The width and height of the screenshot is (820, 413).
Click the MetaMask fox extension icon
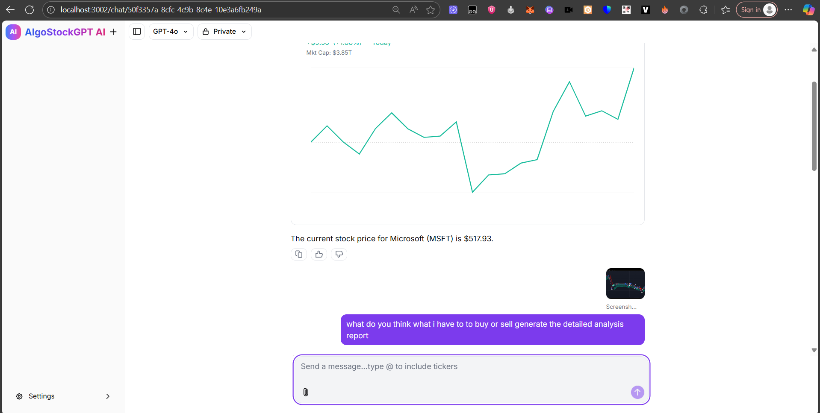pos(530,10)
